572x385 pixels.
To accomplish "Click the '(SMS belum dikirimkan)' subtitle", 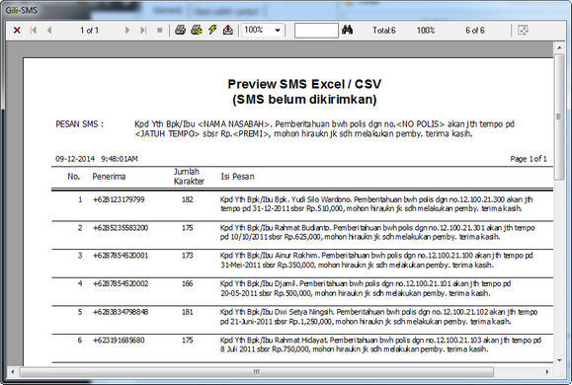I will point(304,99).
